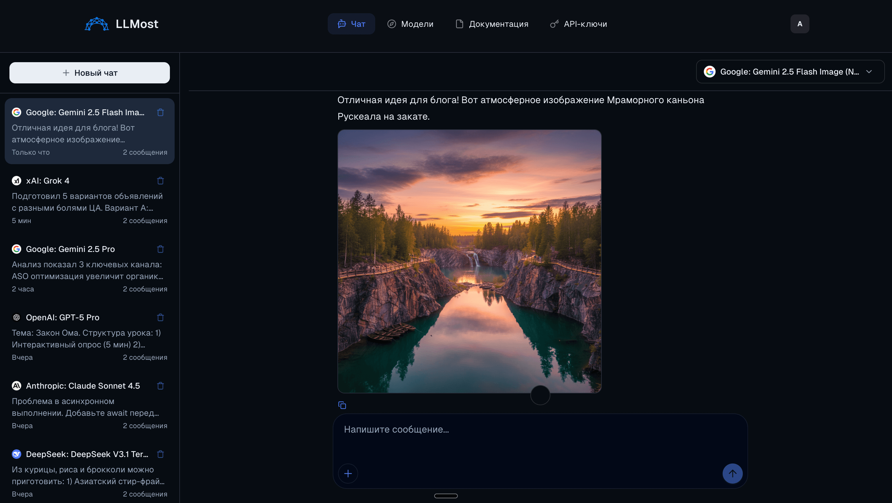Viewport: 892px width, 503px height.
Task: Copy the generated canyon image
Action: click(342, 405)
